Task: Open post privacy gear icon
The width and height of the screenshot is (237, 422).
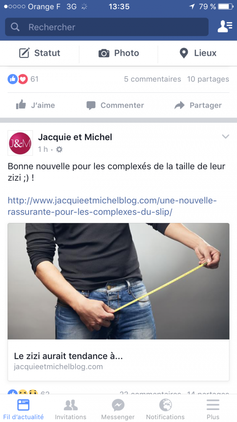Action: click(x=59, y=149)
